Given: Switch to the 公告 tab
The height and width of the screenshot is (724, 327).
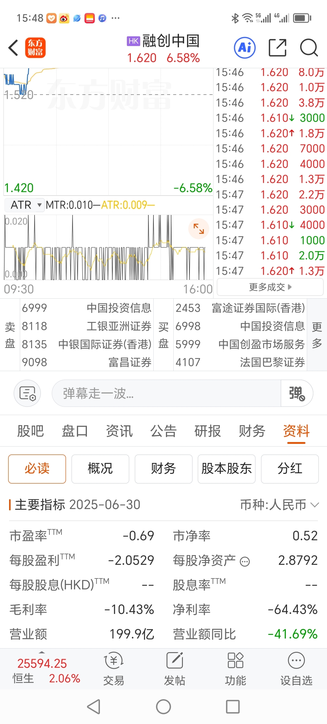Looking at the screenshot, I should 163,431.
